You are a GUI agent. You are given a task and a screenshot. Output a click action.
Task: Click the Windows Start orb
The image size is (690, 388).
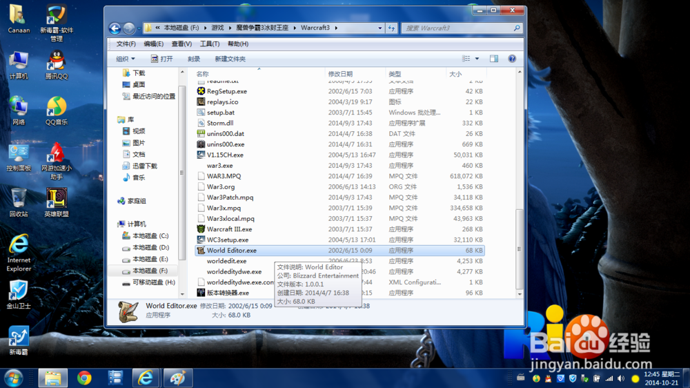[13, 378]
